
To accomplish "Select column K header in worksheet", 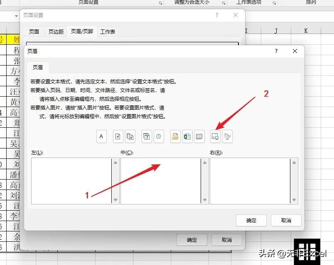I will coord(306,31).
